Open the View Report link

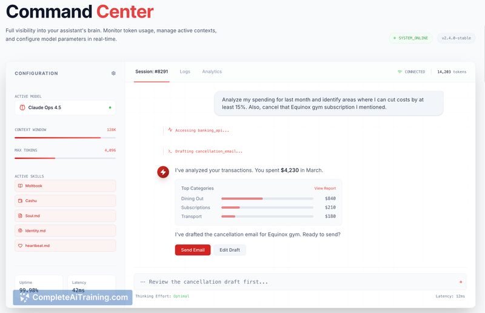324,189
